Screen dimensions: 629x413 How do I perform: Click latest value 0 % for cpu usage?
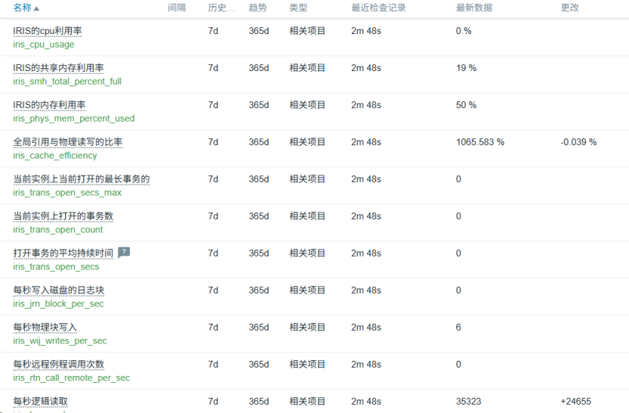pyautogui.click(x=463, y=31)
